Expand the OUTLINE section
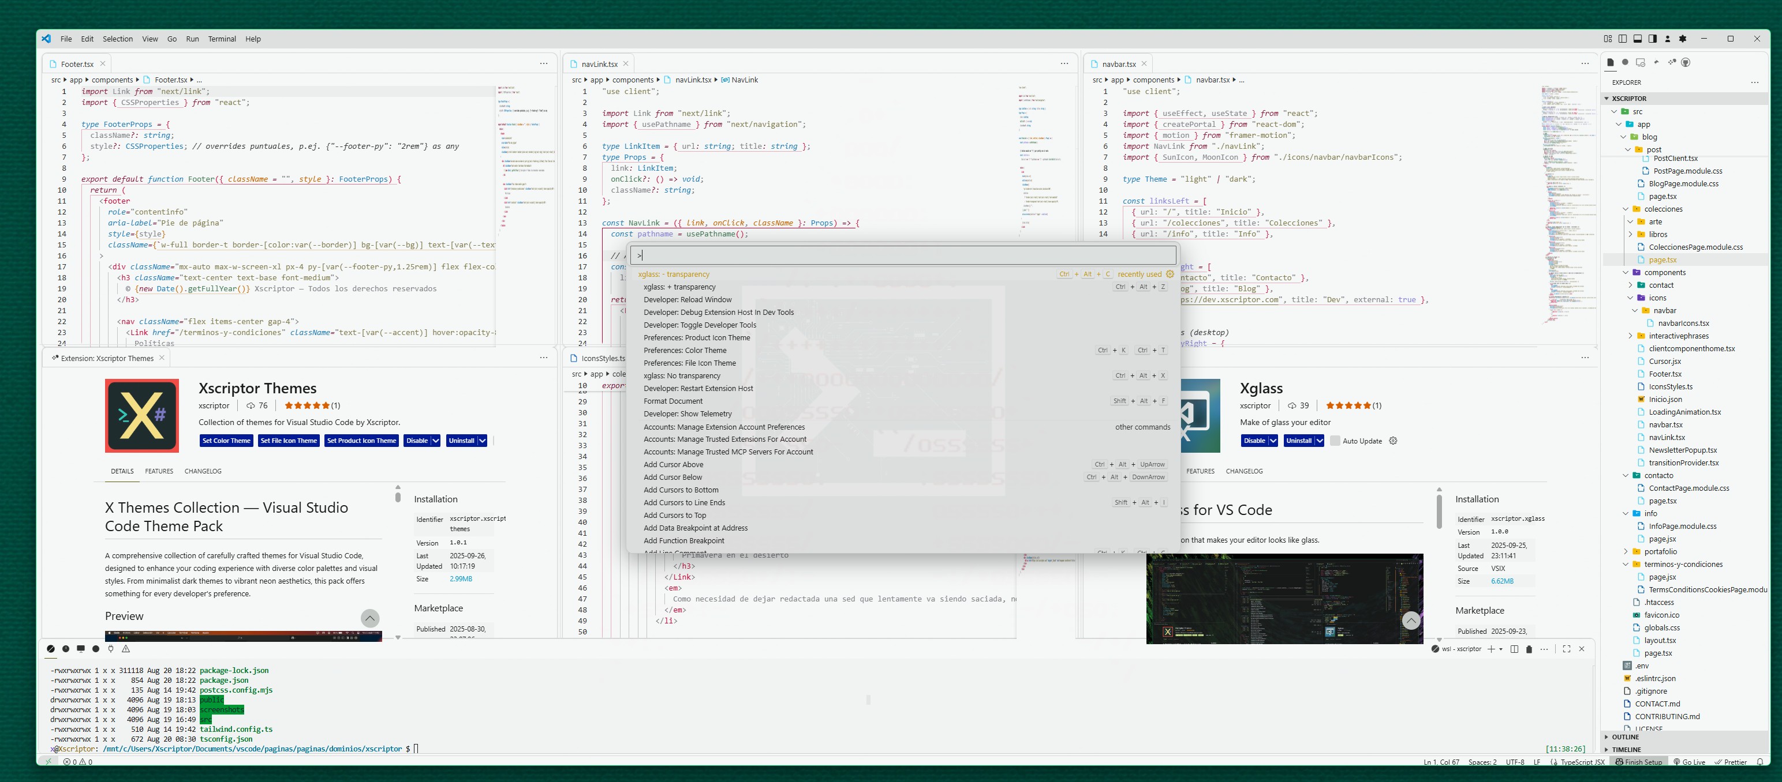Viewport: 1782px width, 782px height. pos(1626,737)
